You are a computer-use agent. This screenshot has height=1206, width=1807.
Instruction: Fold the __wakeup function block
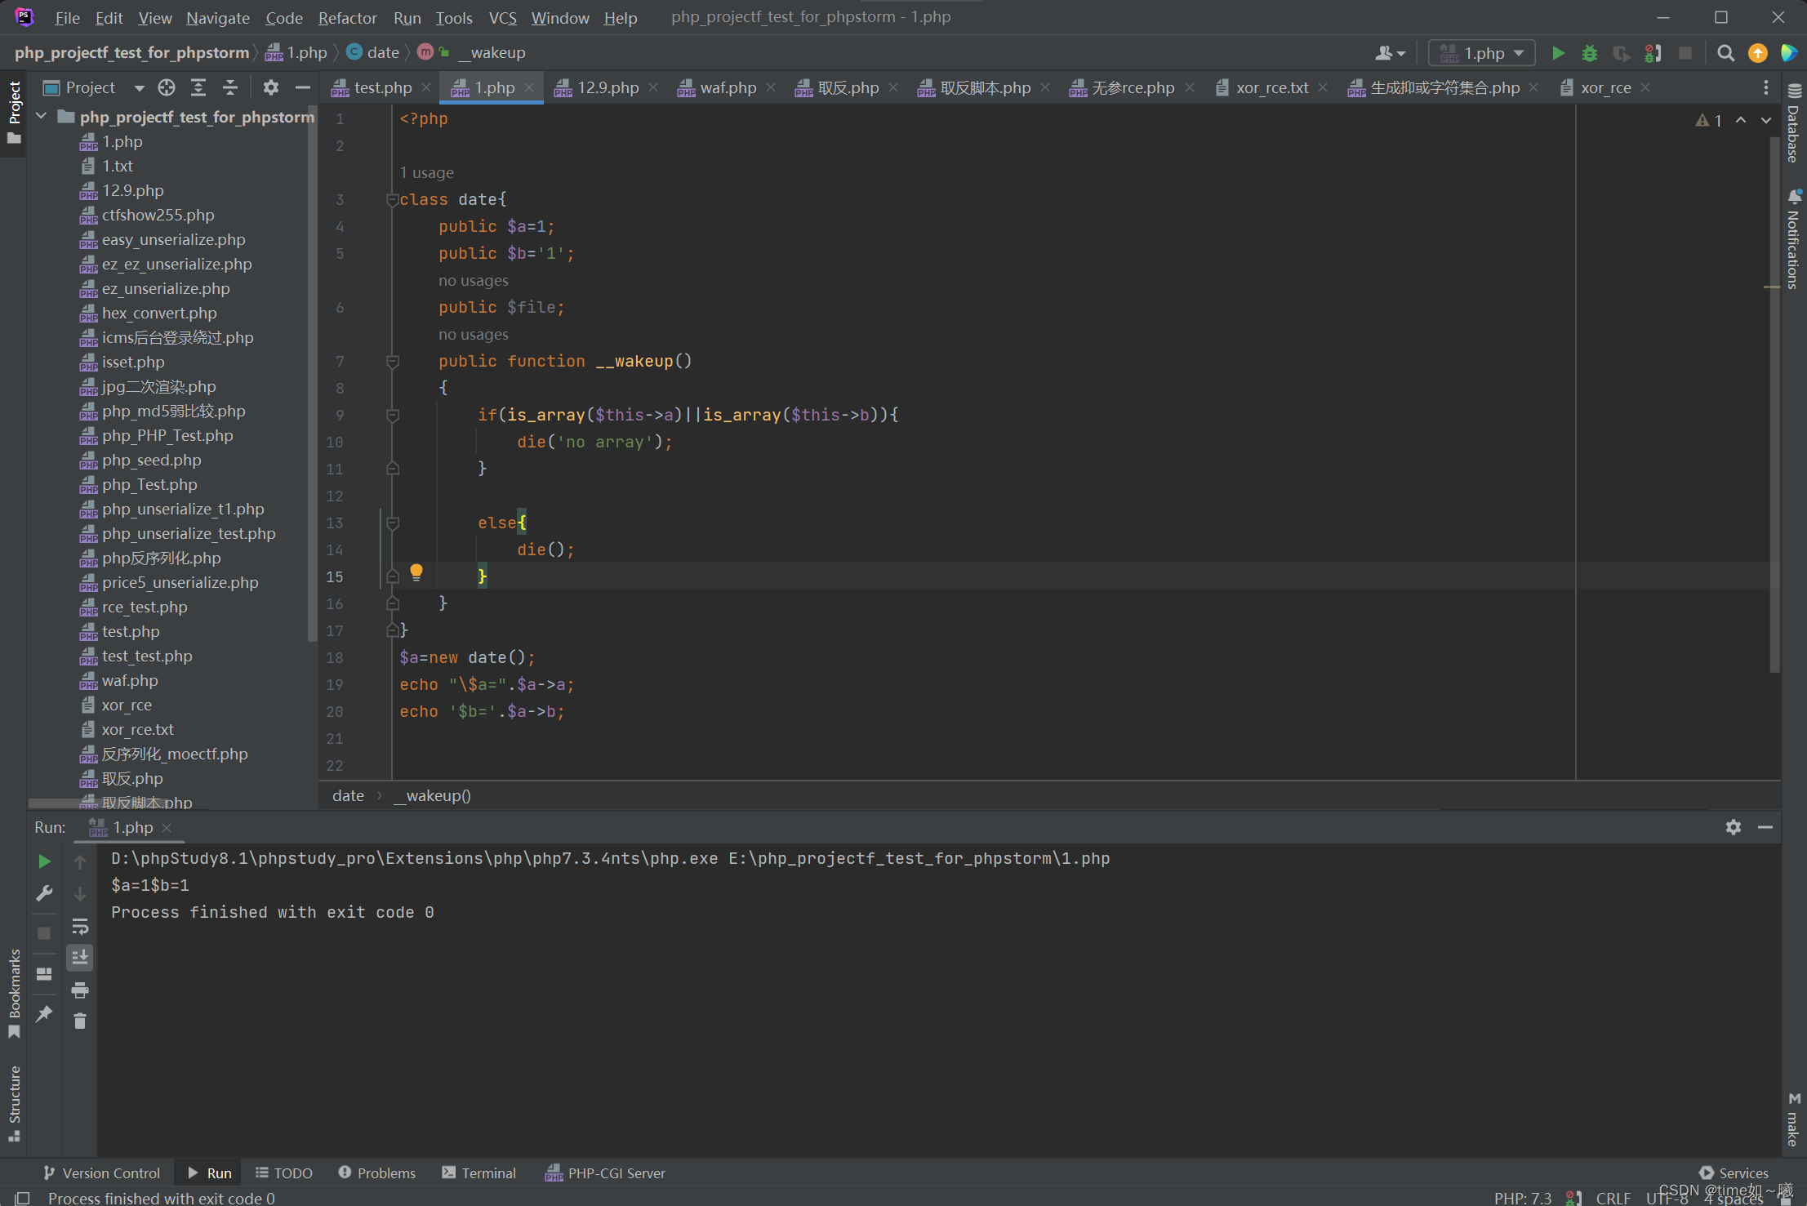393,361
